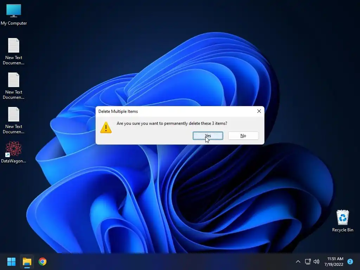Cancel deletion with the No button
This screenshot has height=270, width=360.
point(243,136)
